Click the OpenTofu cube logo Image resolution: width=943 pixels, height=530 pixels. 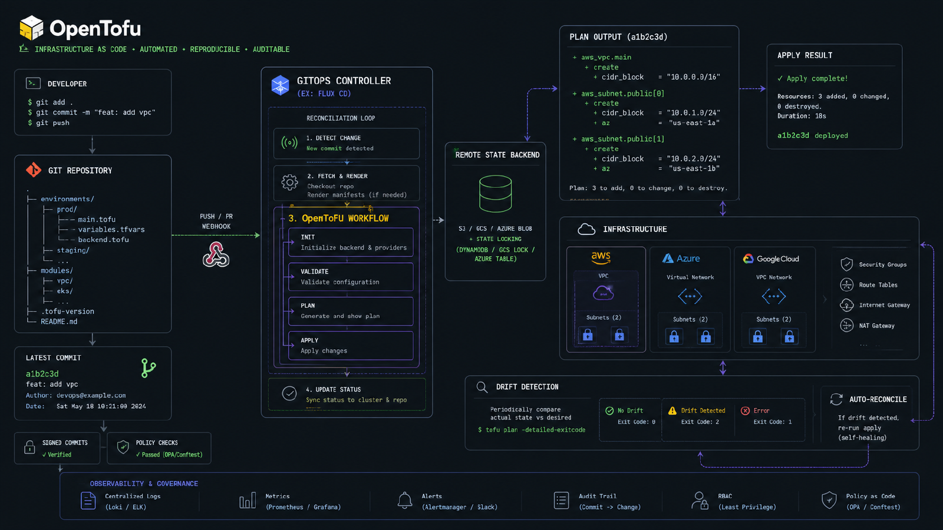(x=32, y=28)
